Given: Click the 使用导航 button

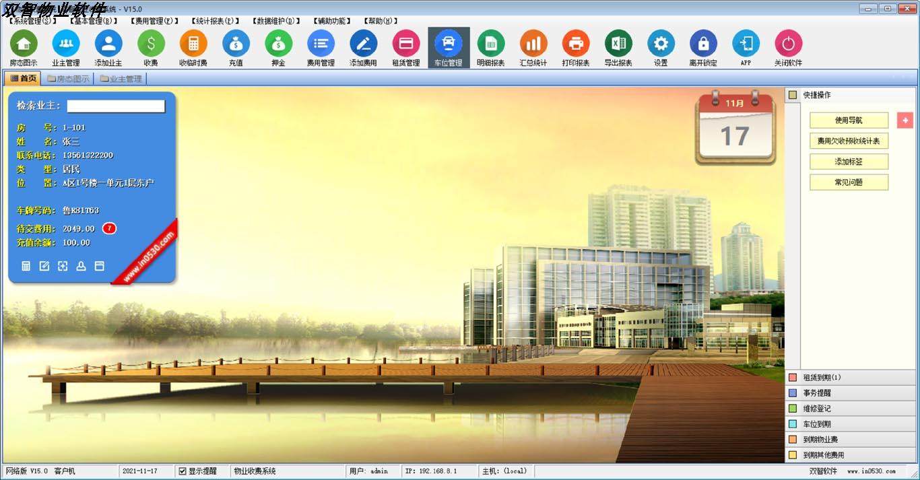Looking at the screenshot, I should click(x=849, y=121).
